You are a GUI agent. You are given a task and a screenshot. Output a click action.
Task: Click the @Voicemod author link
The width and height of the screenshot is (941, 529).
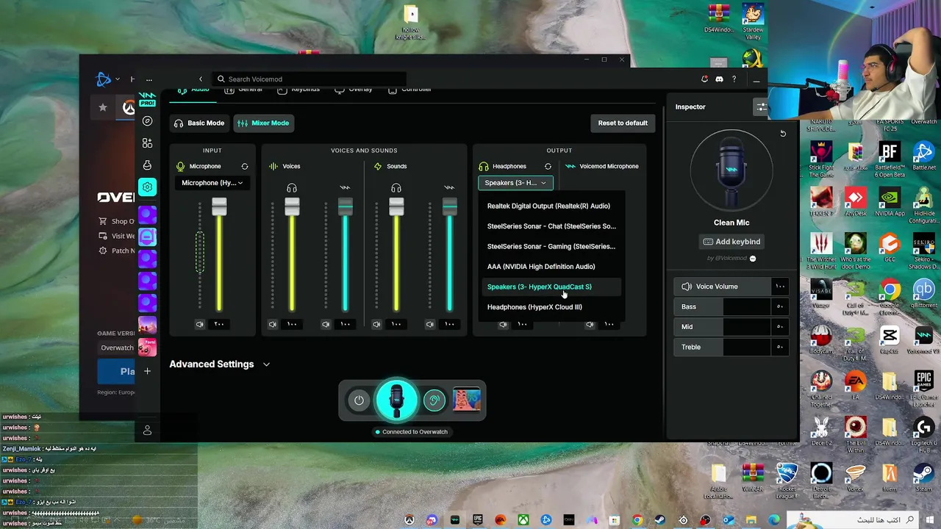point(727,259)
